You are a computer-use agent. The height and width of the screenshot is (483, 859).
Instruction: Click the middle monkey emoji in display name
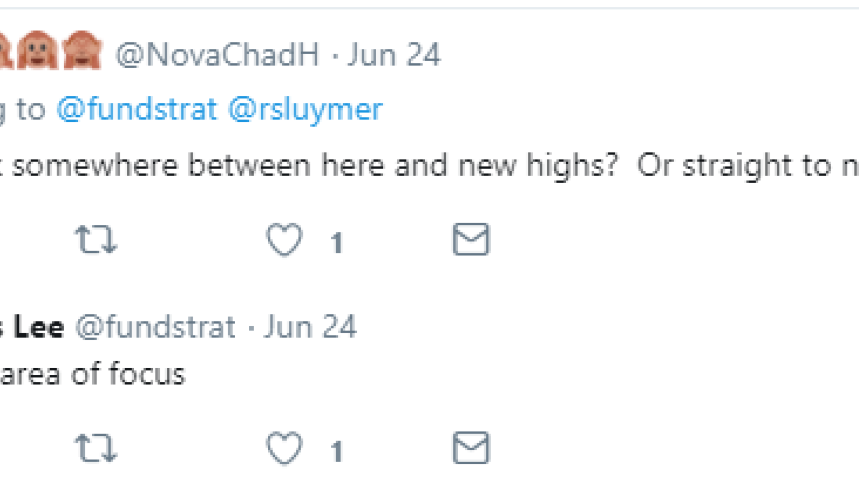coord(37,51)
